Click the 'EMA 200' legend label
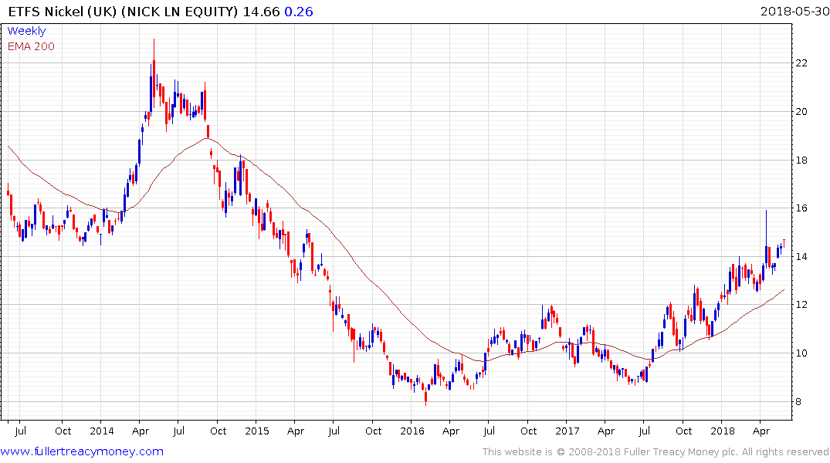 [31, 46]
